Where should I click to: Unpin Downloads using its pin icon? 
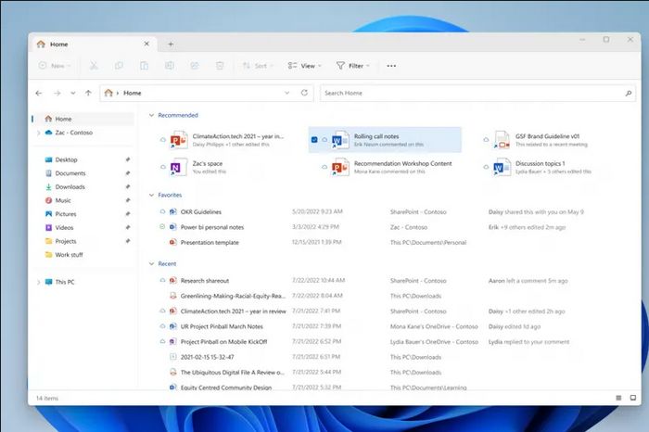(128, 186)
